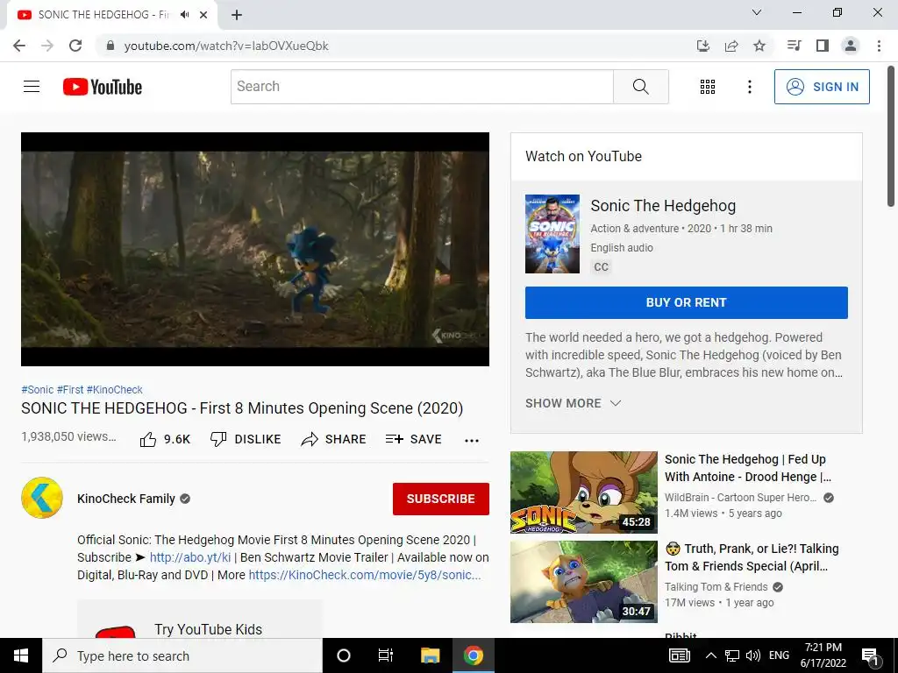Open KinoCheck Family channel avatar
Screen dimensions: 898x673
coord(42,498)
